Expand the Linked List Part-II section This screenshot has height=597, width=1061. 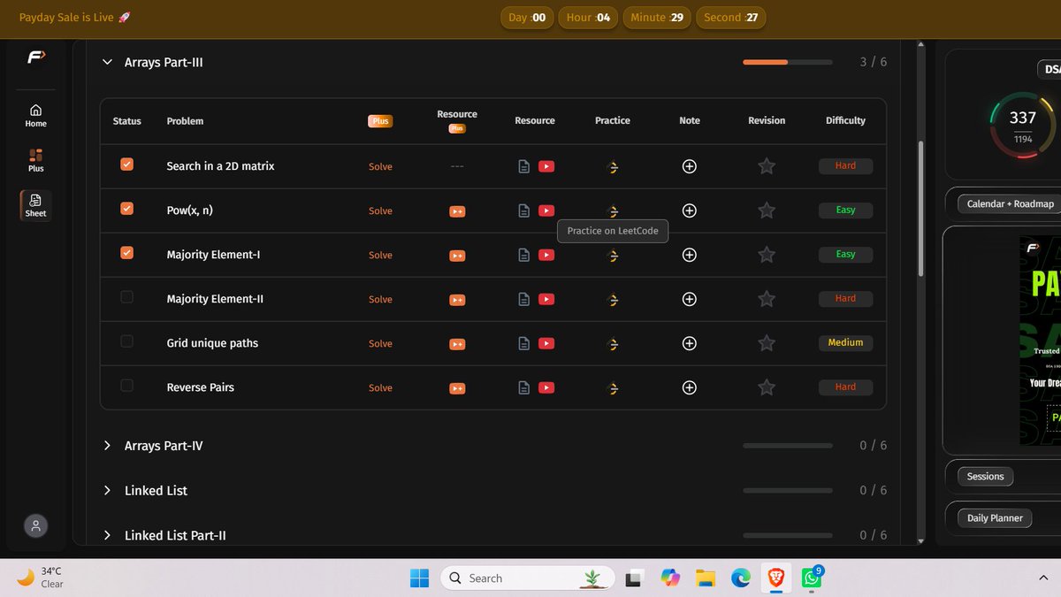107,535
